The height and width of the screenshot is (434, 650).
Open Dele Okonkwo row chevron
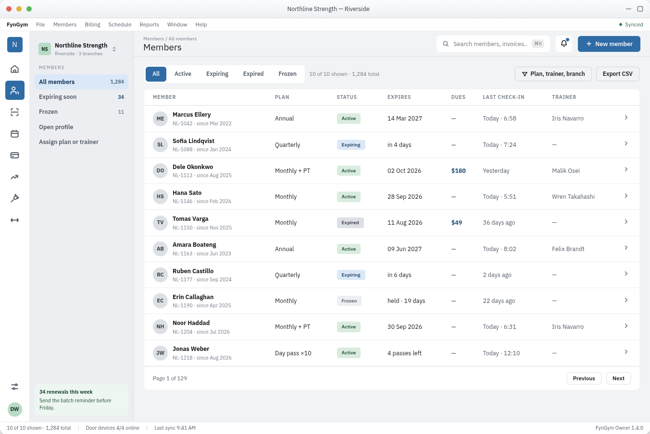point(626,169)
